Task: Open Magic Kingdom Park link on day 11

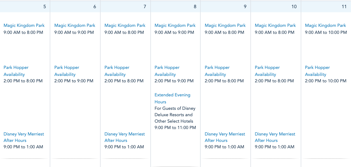Action: [x=325, y=25]
